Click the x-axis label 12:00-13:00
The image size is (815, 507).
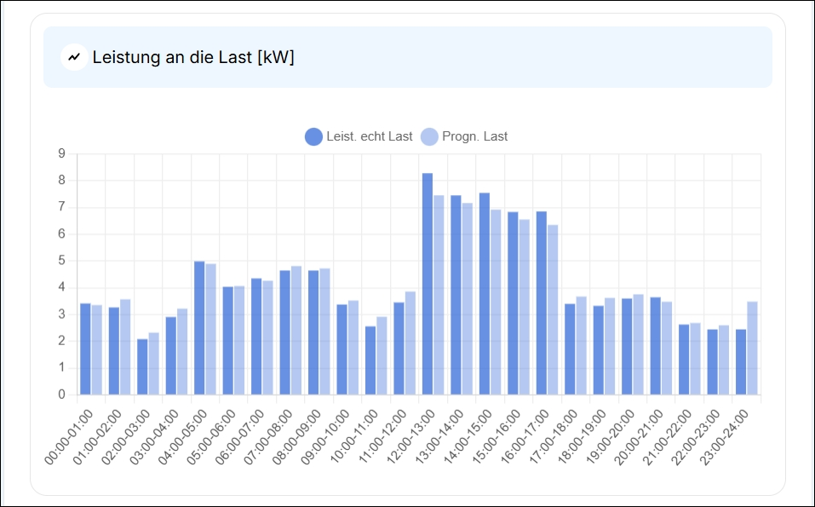[411, 437]
